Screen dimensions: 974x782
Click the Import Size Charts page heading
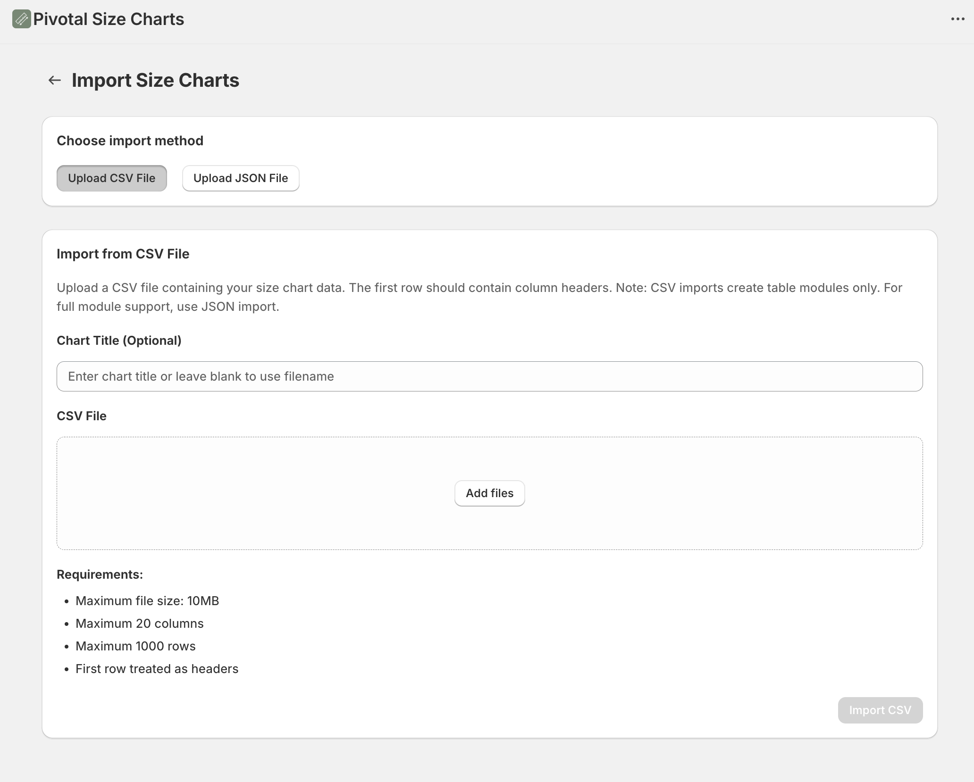tap(155, 81)
